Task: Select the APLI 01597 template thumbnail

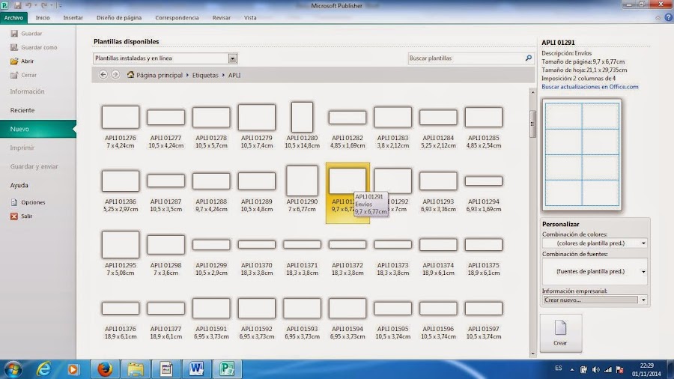Action: point(484,308)
